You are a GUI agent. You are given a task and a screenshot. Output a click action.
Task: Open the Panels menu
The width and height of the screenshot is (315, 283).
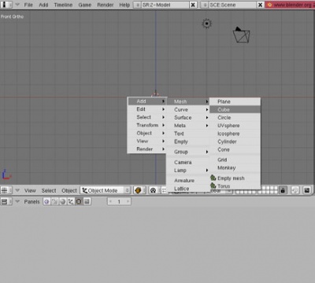(31, 201)
